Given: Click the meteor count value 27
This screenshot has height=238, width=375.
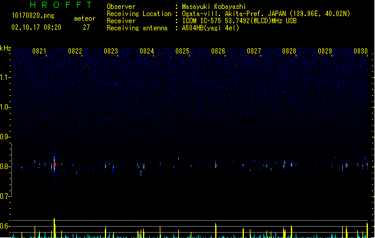Looking at the screenshot, I should pos(86,27).
